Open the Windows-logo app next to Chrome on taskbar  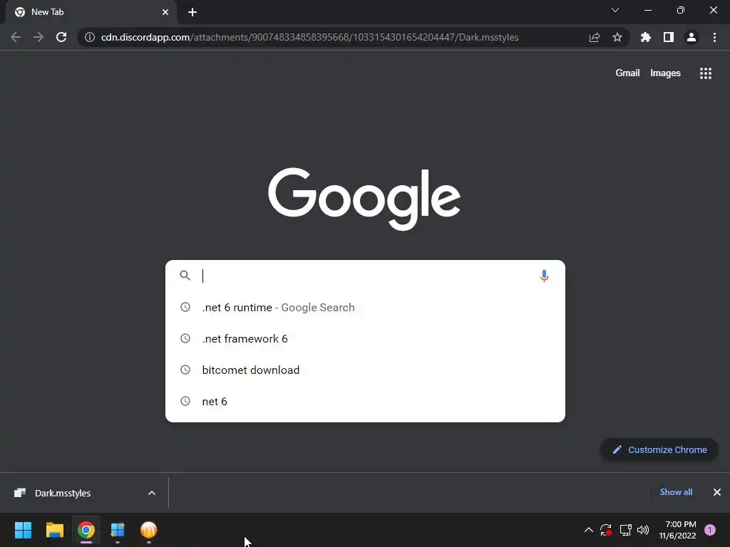(118, 530)
